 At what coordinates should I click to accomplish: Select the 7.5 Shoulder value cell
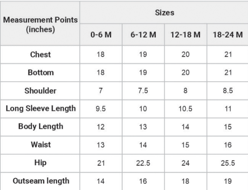pyautogui.click(x=143, y=91)
